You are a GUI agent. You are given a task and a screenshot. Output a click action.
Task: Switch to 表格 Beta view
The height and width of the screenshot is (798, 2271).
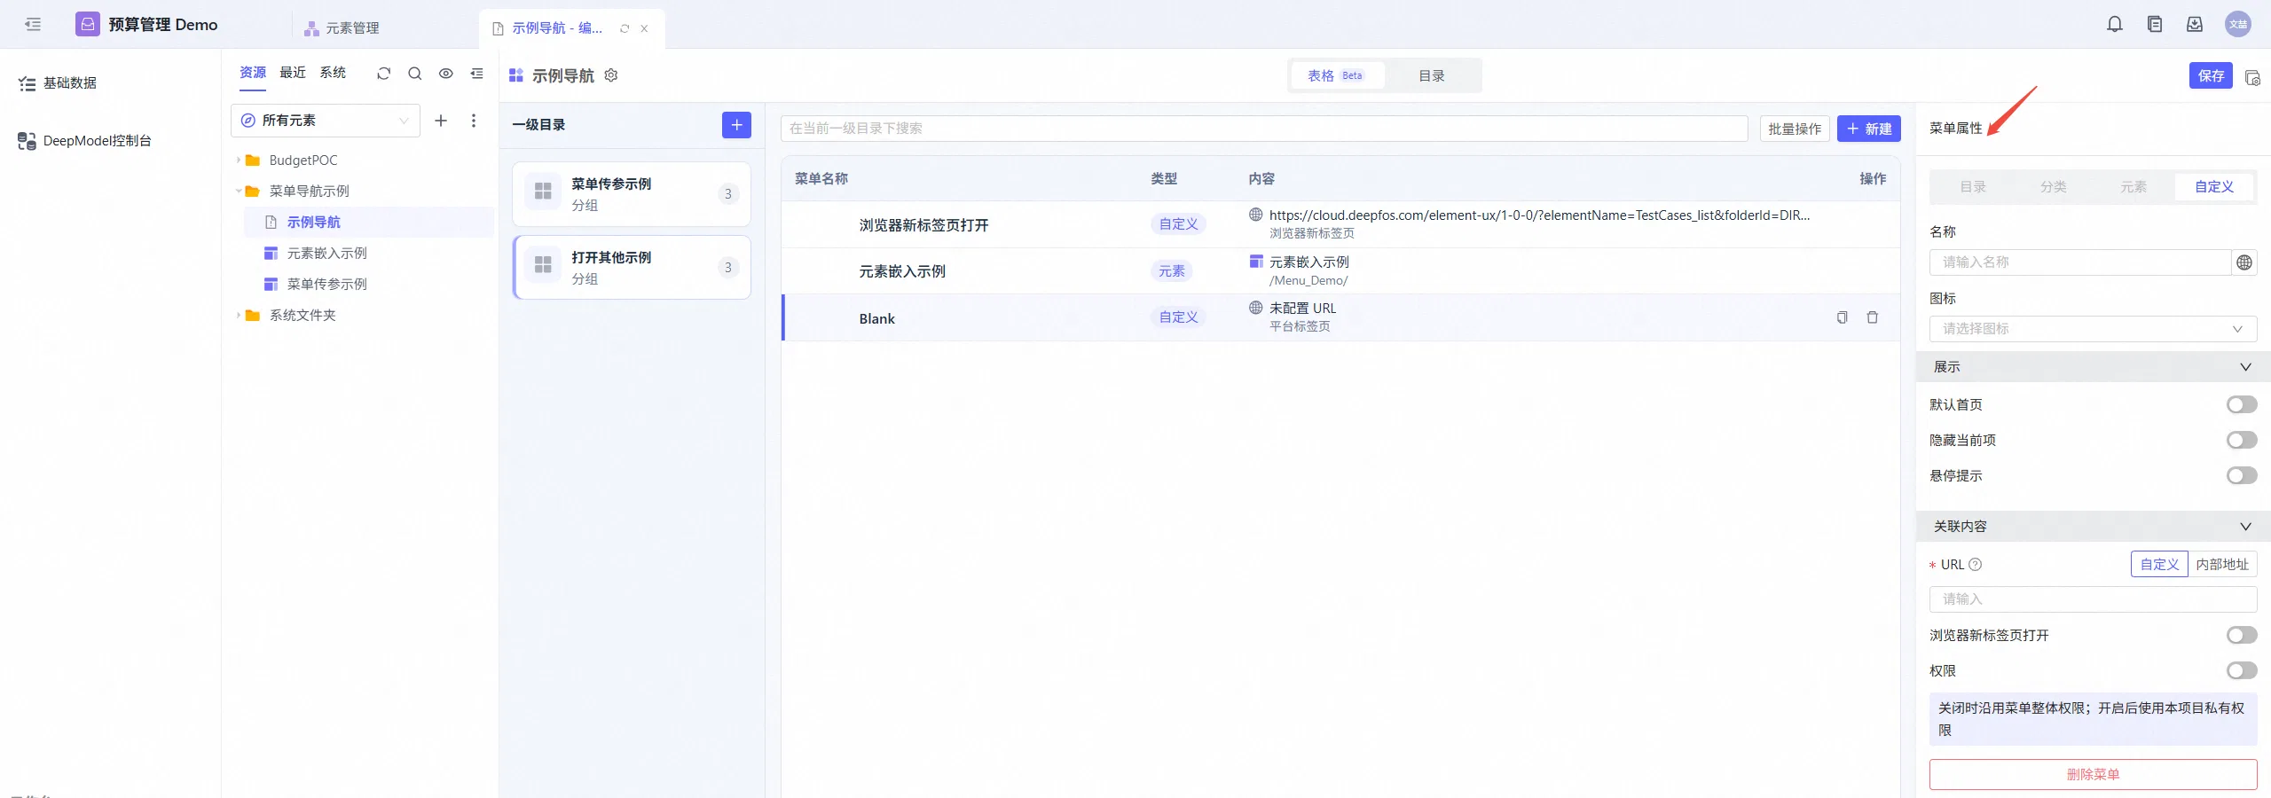tap(1338, 76)
